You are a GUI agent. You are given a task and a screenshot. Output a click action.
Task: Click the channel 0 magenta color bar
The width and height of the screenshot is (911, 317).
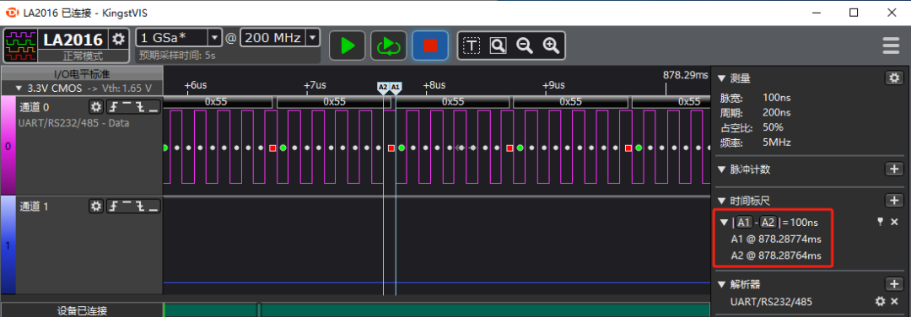[8, 146]
